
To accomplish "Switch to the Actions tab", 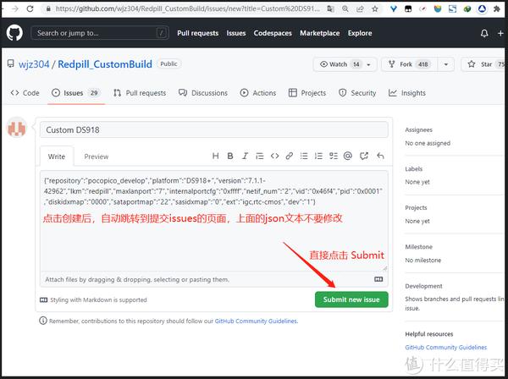I will tap(258, 93).
